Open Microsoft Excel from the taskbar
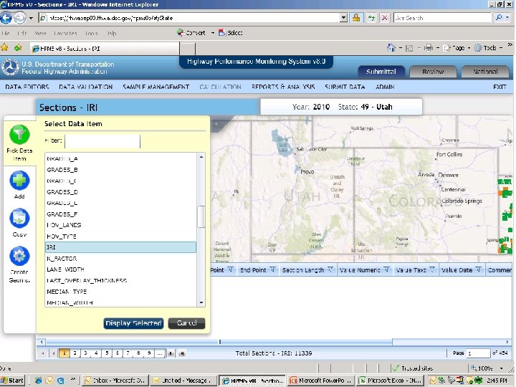This screenshot has width=516, height=387. click(x=390, y=381)
